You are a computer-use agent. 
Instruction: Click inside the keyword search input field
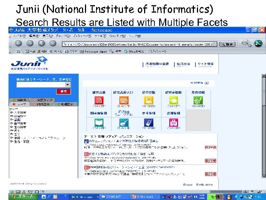41,84
